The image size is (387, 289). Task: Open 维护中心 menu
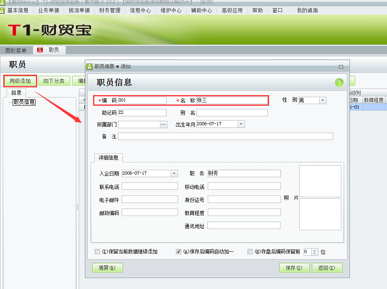pyautogui.click(x=171, y=10)
